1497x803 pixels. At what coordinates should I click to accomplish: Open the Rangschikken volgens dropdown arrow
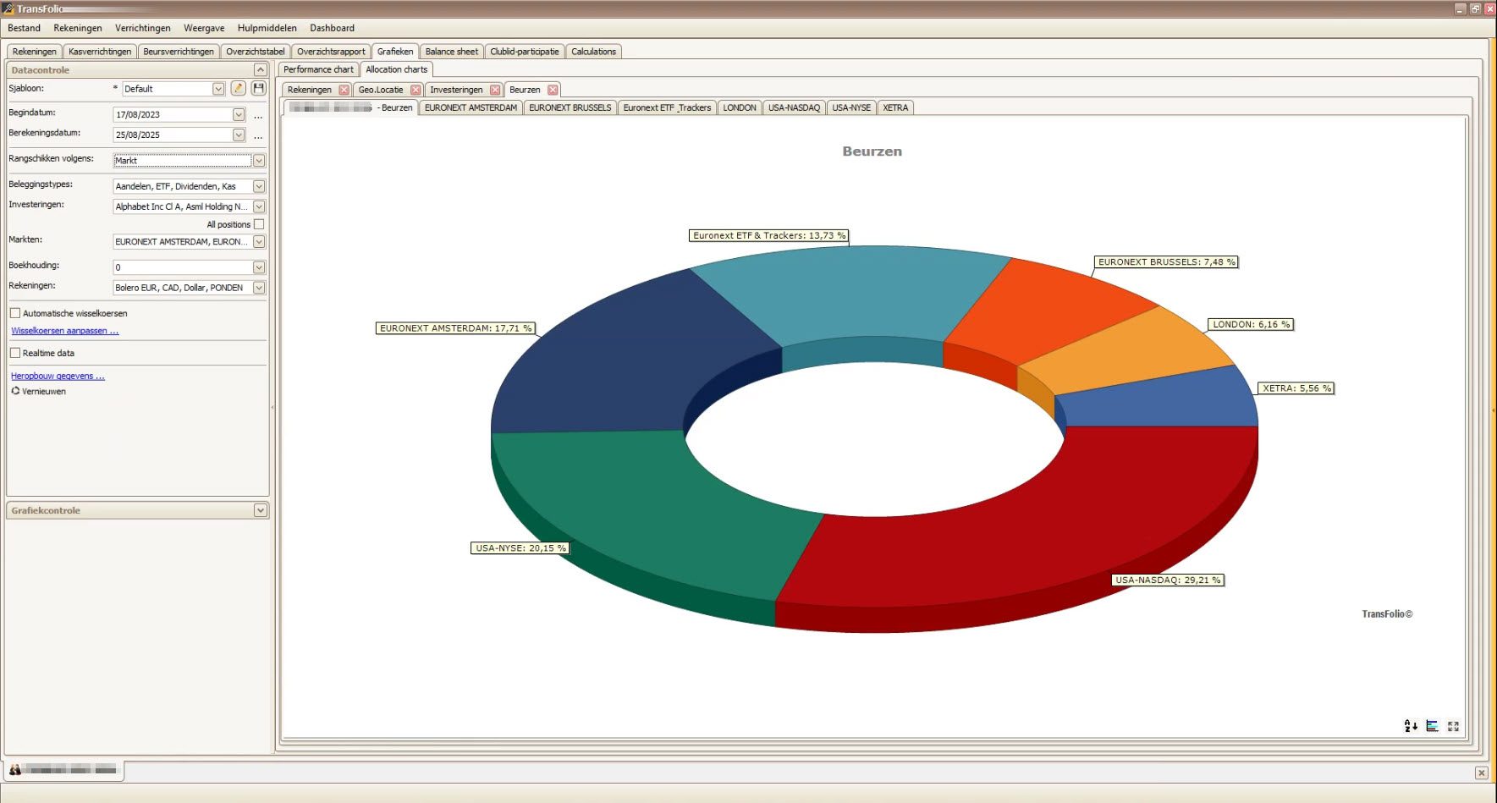click(259, 161)
